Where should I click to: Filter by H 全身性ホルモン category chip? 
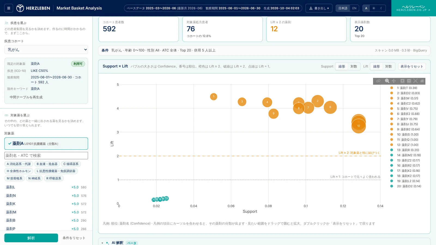[x=19, y=171]
